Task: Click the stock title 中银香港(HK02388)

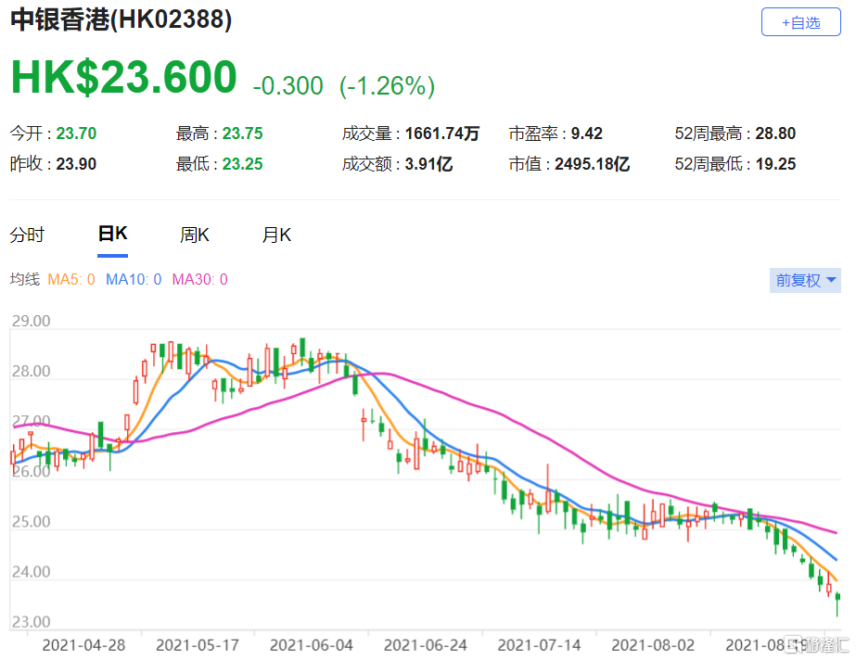Action: [x=121, y=20]
